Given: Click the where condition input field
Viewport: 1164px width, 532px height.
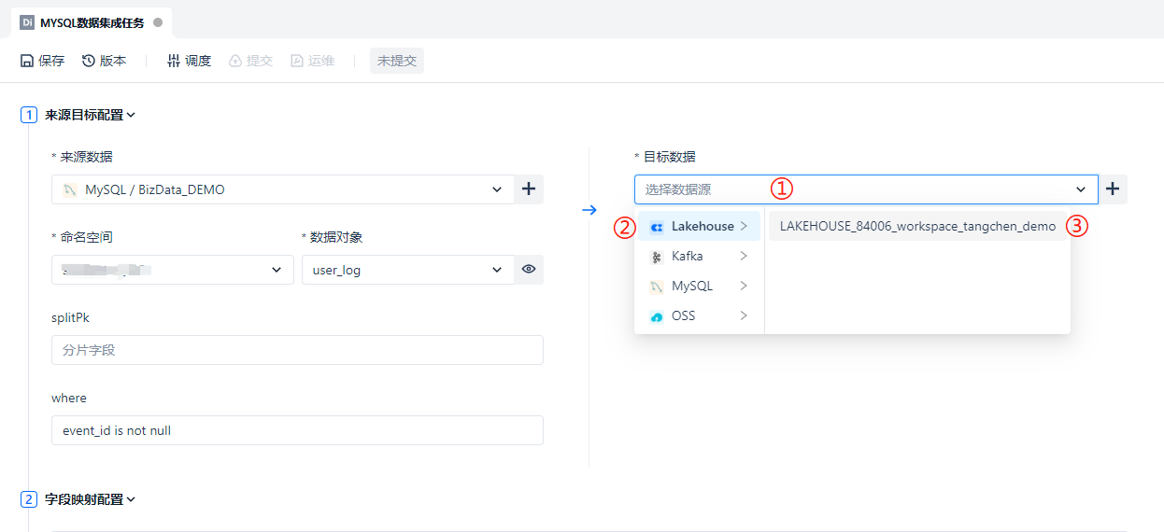Looking at the screenshot, I should tap(297, 430).
